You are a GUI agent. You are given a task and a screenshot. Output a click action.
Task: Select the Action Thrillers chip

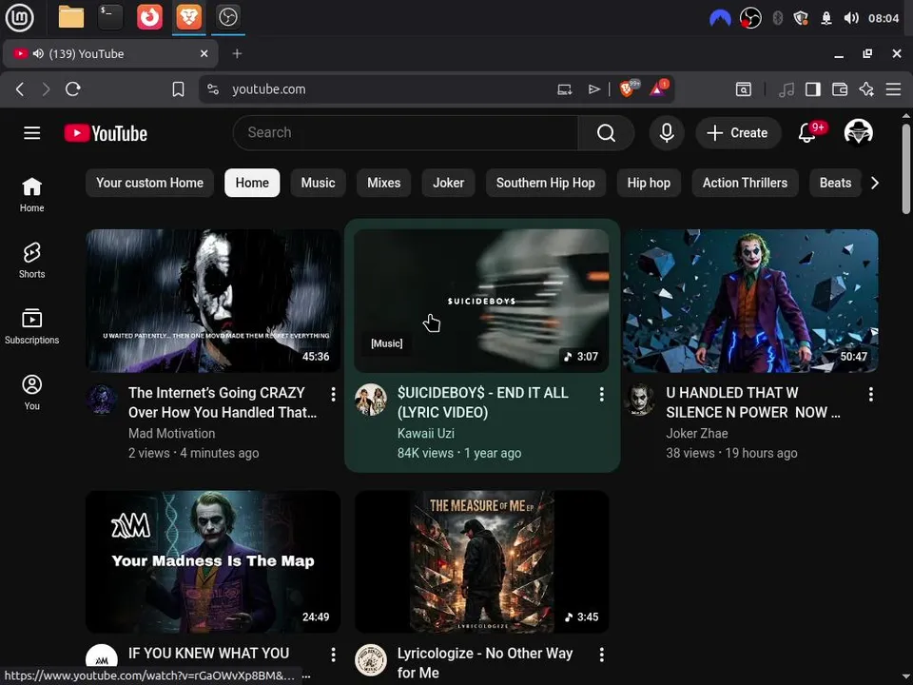coord(745,183)
